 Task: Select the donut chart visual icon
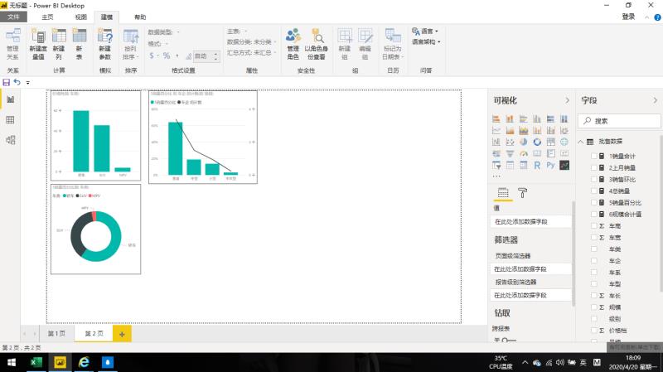(x=537, y=142)
